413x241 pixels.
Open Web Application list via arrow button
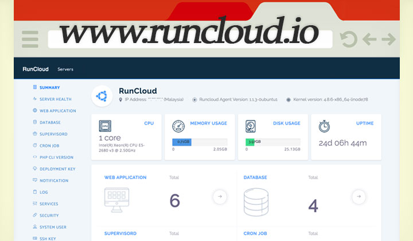220,196
